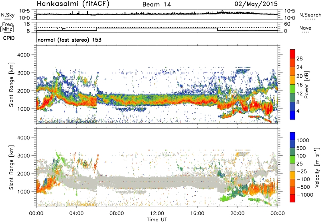Click 'Slant Range [km]' label of the power panel
The height and width of the screenshot is (222, 321).
tap(11, 85)
